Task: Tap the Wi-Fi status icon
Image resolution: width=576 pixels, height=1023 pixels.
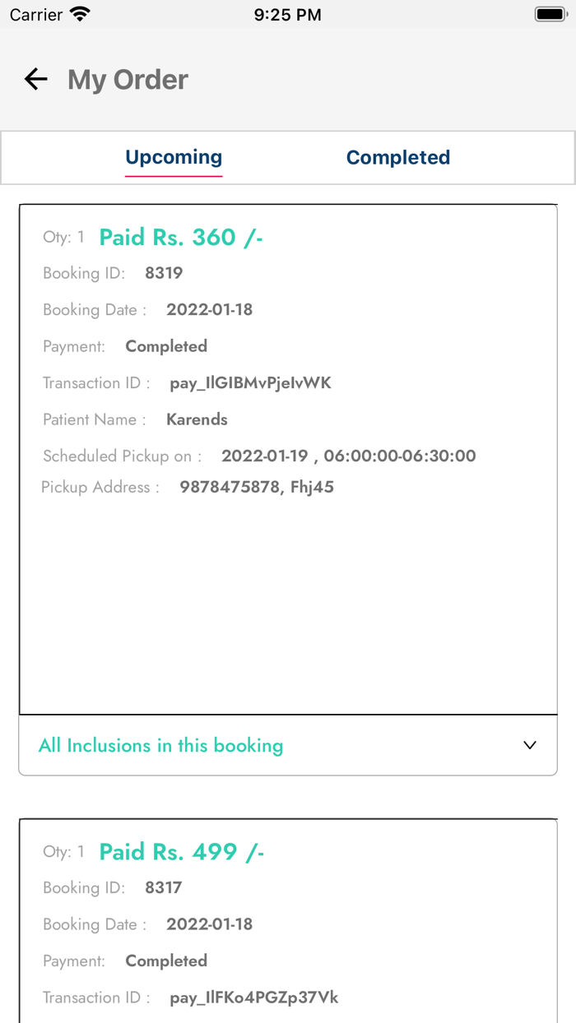Action: coord(80,14)
